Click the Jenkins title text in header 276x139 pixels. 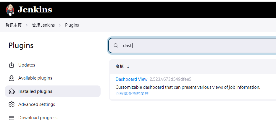click(x=35, y=9)
